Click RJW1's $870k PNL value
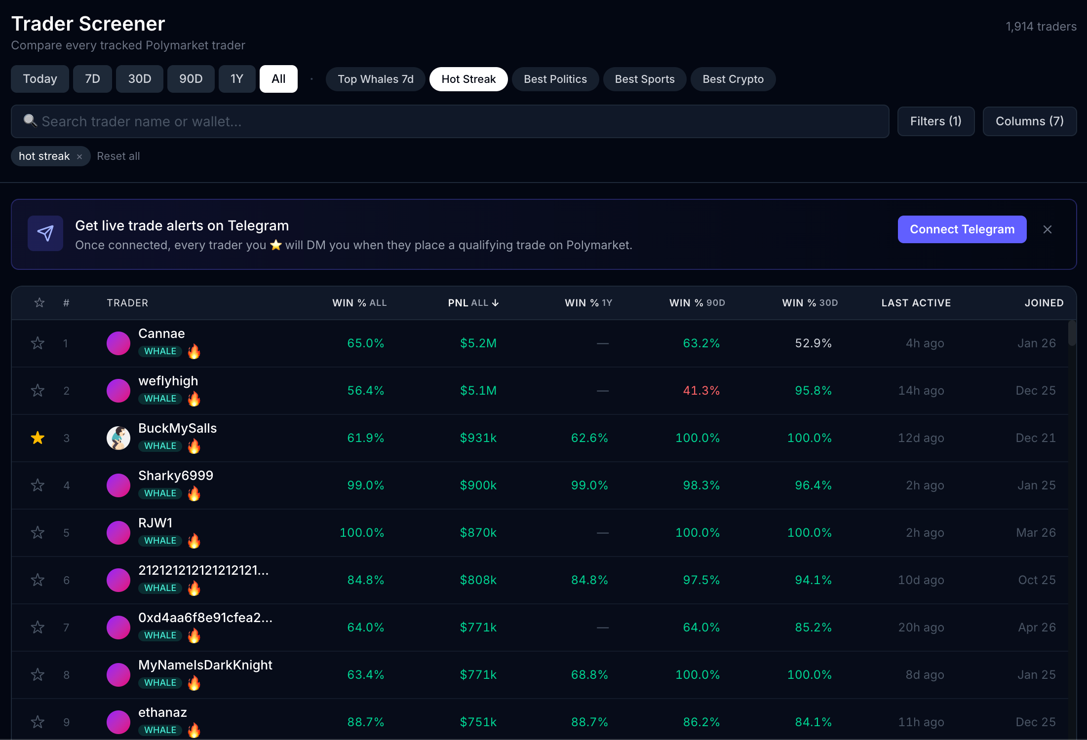This screenshot has height=740, width=1087. click(478, 533)
